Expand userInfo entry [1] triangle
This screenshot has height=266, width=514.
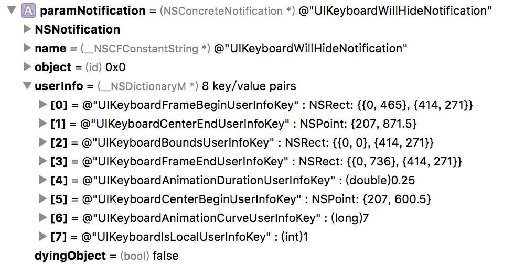[42, 124]
